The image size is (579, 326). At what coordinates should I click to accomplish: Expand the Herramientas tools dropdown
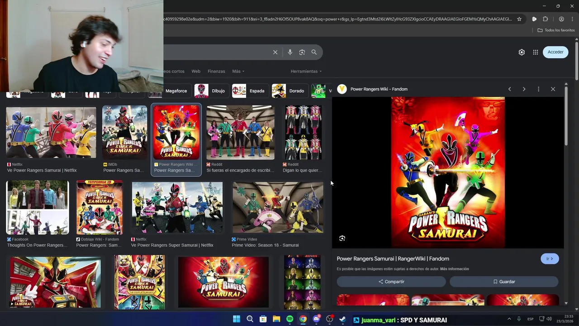[306, 71]
